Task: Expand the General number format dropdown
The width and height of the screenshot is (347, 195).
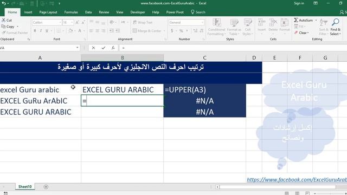Action: 202,22
